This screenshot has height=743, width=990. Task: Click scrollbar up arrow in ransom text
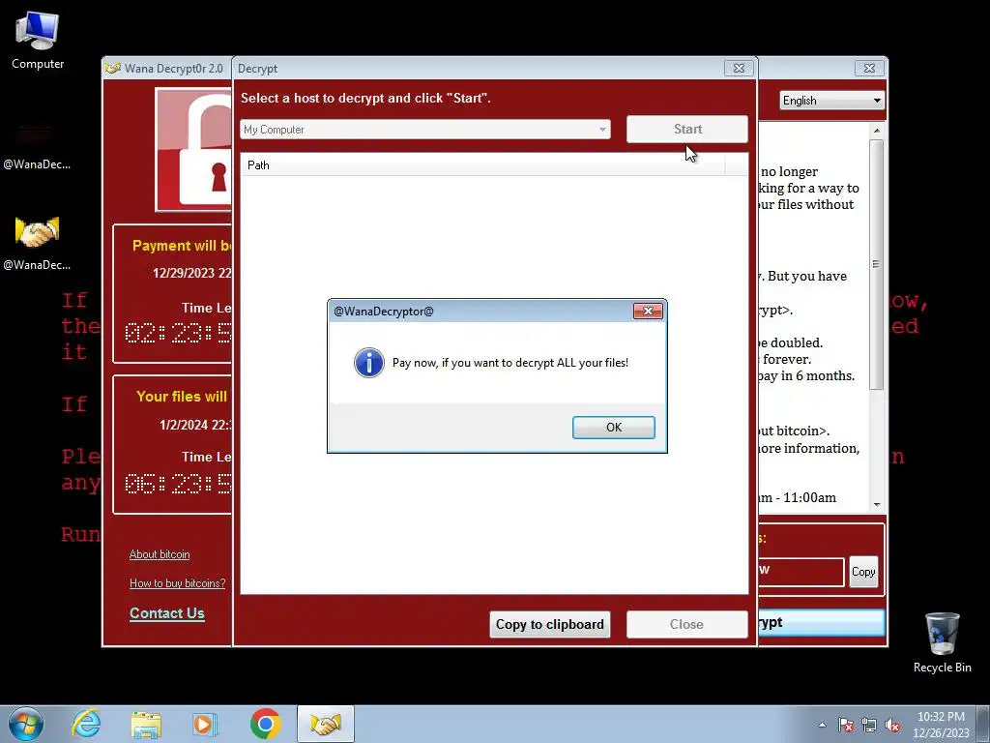(876, 131)
